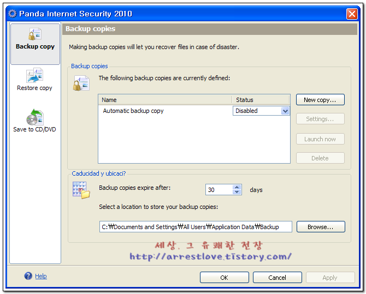The image size is (366, 294).
Task: Click the backup location path field
Action: (196, 226)
